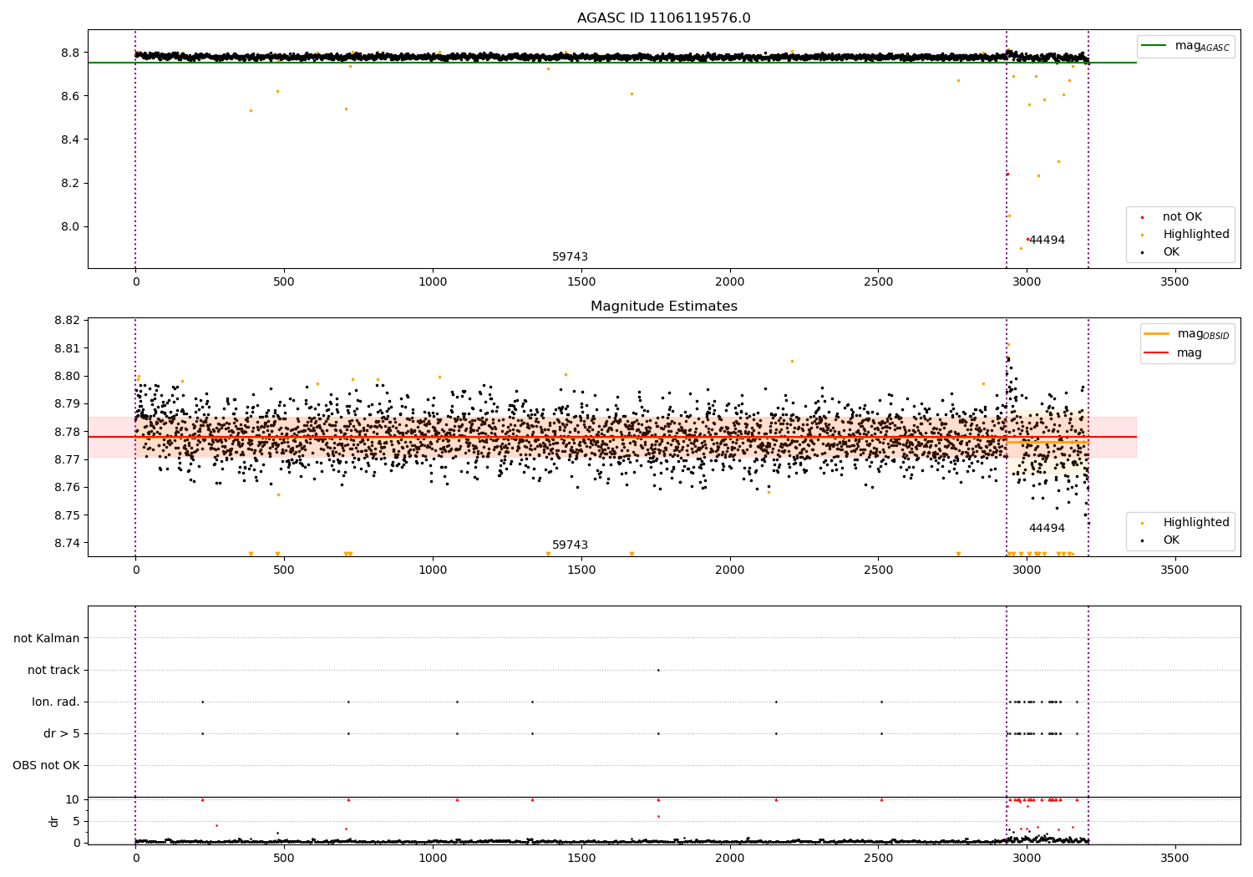
Task: Click the "OBS not OK" row label
Action: [46, 765]
